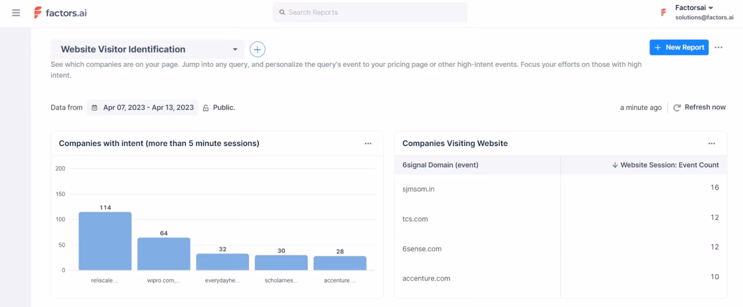This screenshot has width=743, height=307.
Task: Add a new dashboard with the plus circle
Action: [257, 49]
